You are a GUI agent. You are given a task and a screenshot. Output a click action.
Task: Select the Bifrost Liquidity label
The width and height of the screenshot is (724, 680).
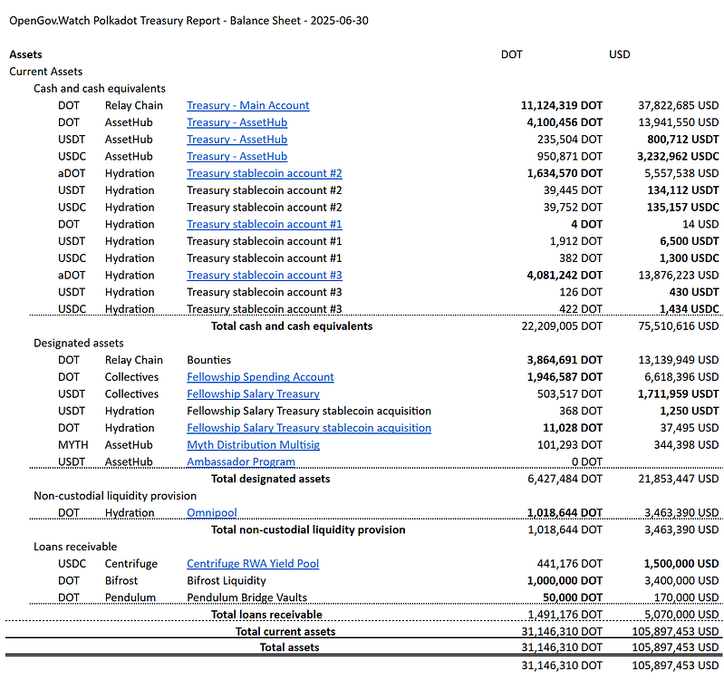tap(227, 580)
